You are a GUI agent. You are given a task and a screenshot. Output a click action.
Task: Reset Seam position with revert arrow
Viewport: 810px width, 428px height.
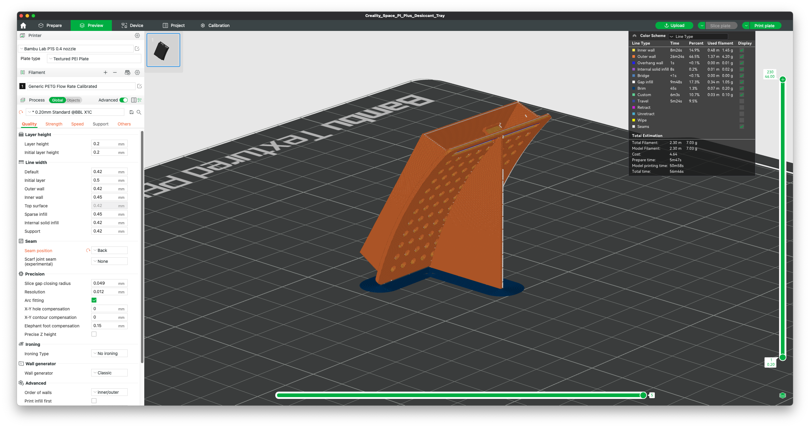88,251
